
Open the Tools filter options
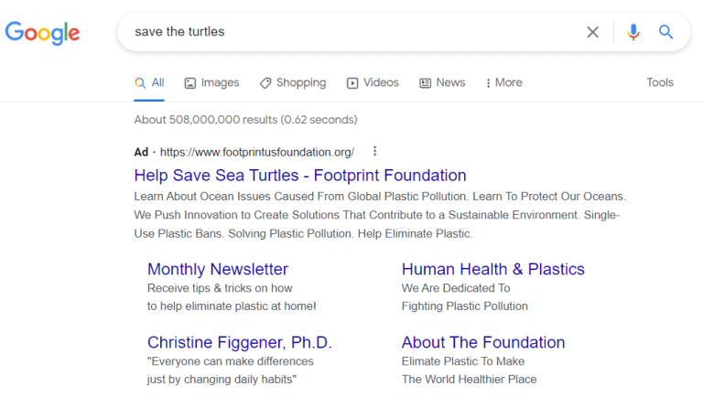coord(660,82)
